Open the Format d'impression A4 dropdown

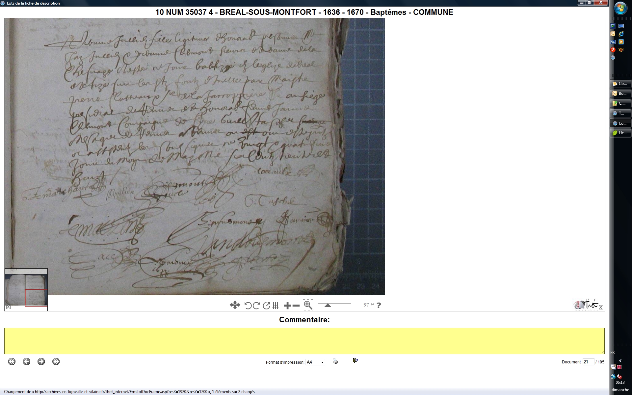315,362
